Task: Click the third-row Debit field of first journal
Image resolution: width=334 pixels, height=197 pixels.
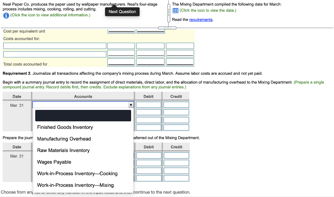Action: [x=148, y=120]
